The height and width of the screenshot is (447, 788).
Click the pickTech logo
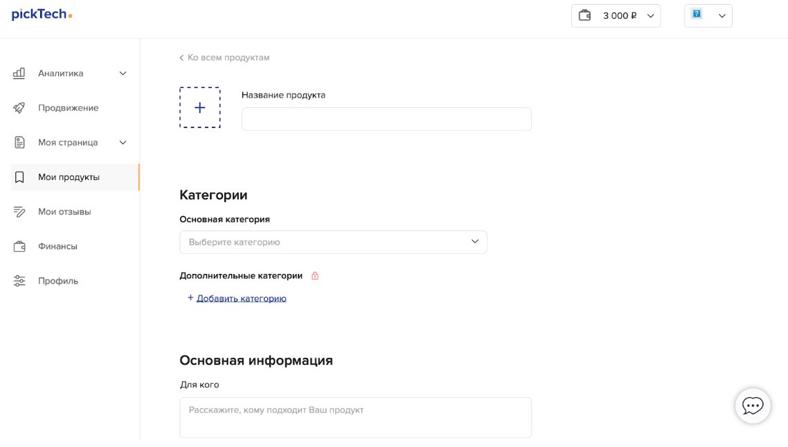42,15
